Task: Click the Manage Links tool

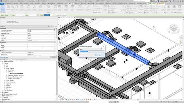Action: point(124,8)
